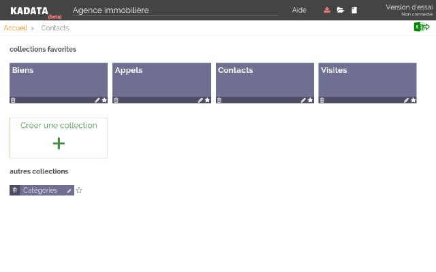436x272 pixels.
Task: Delete the Appels collection with trash icon
Action: pyautogui.click(x=116, y=100)
